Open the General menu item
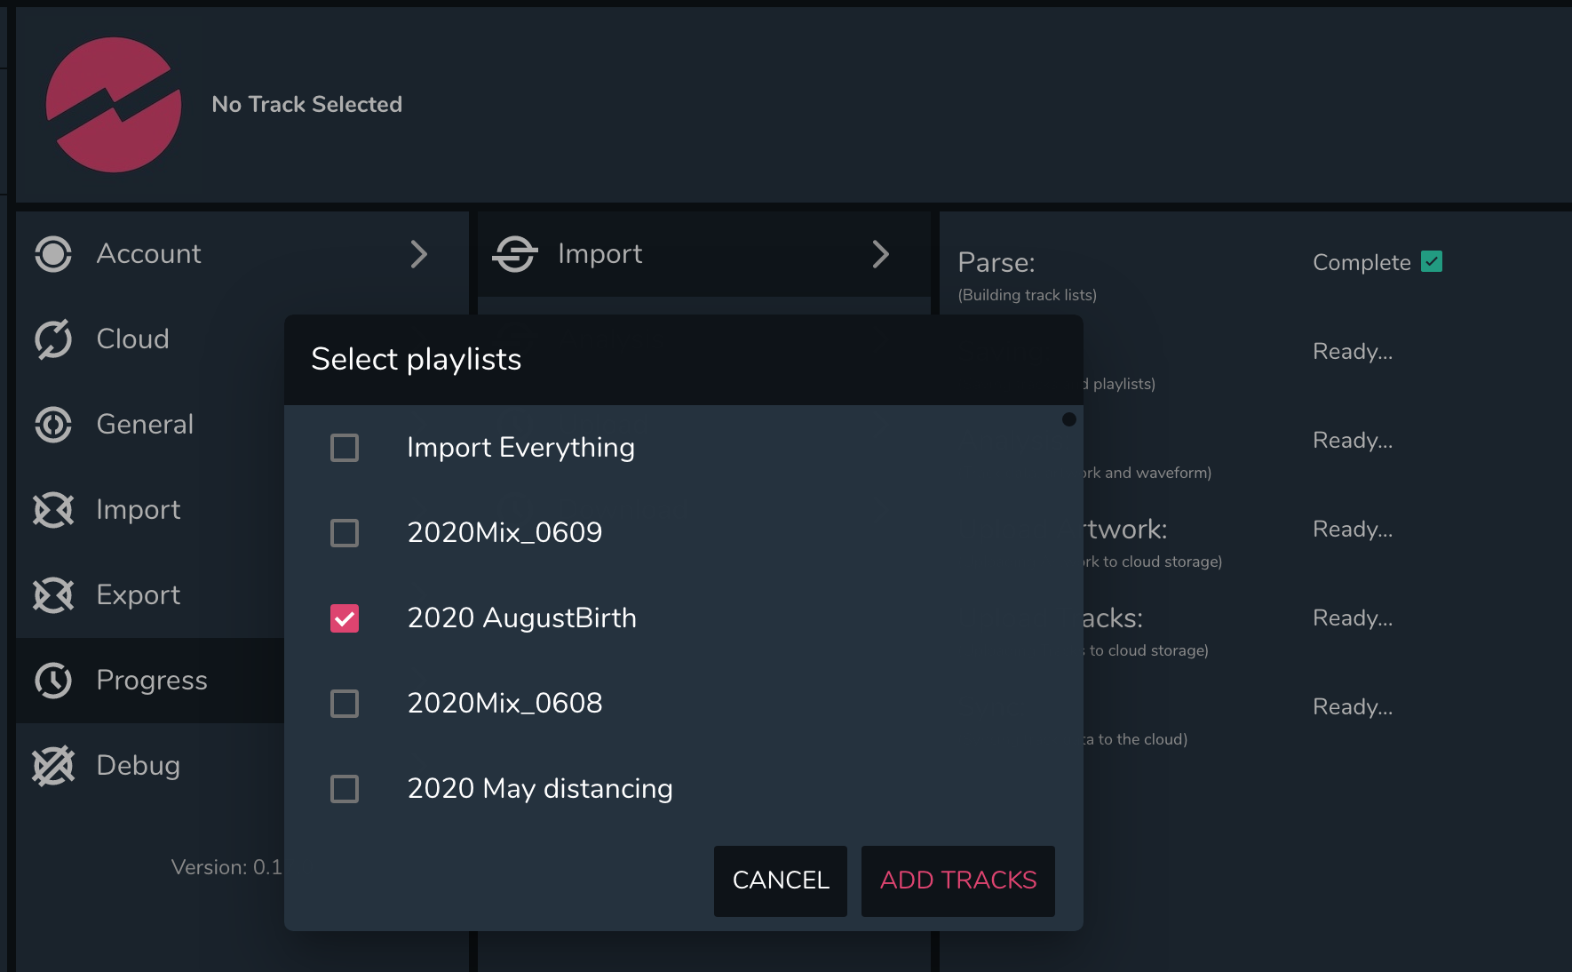 pyautogui.click(x=145, y=425)
